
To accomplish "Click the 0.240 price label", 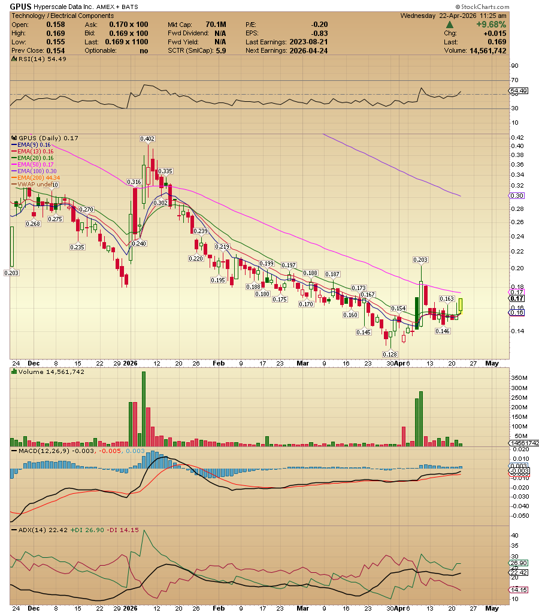I will [139, 243].
